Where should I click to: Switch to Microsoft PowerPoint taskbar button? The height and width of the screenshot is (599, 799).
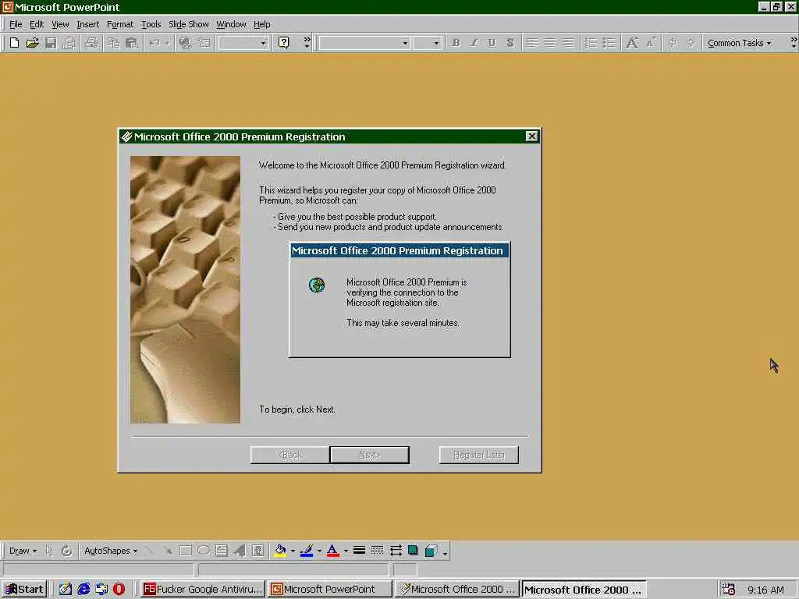pos(330,590)
